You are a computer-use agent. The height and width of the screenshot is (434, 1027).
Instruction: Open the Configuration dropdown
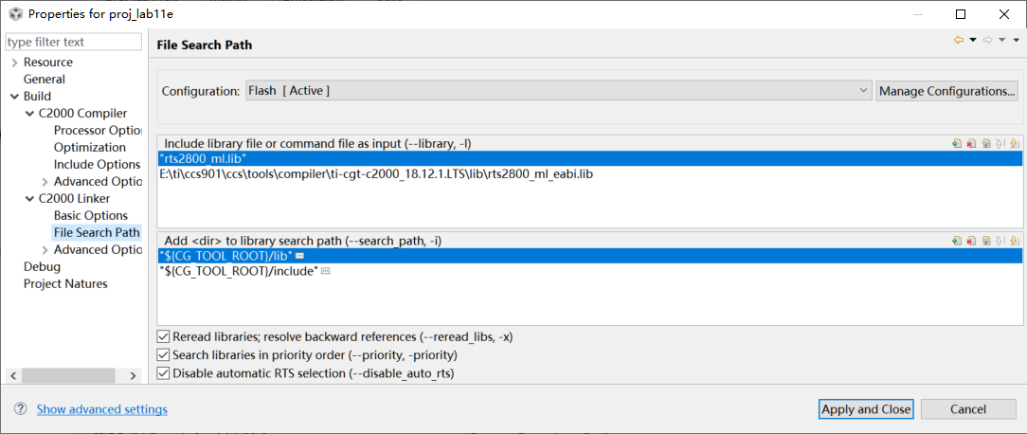[558, 91]
